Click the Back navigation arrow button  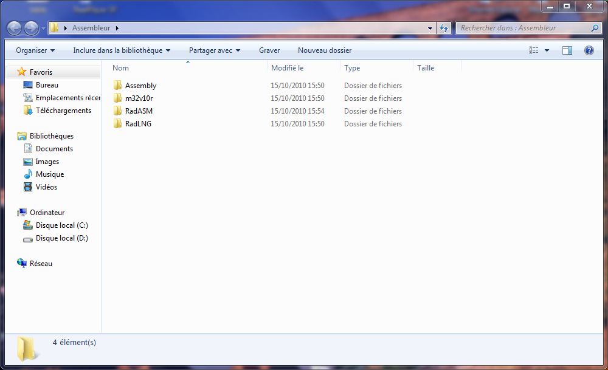[x=14, y=28]
